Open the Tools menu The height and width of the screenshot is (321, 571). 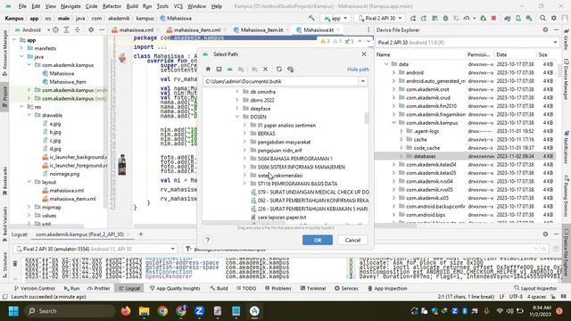162,6
